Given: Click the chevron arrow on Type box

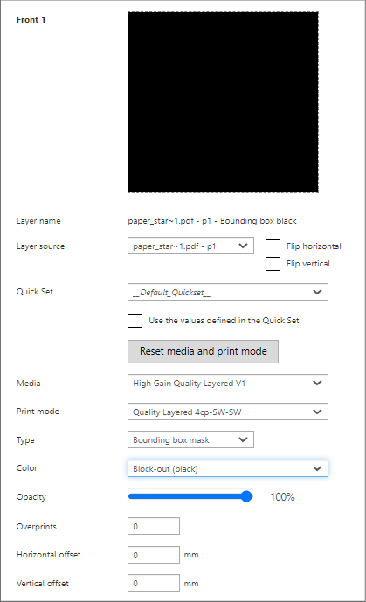Looking at the screenshot, I should point(243,439).
